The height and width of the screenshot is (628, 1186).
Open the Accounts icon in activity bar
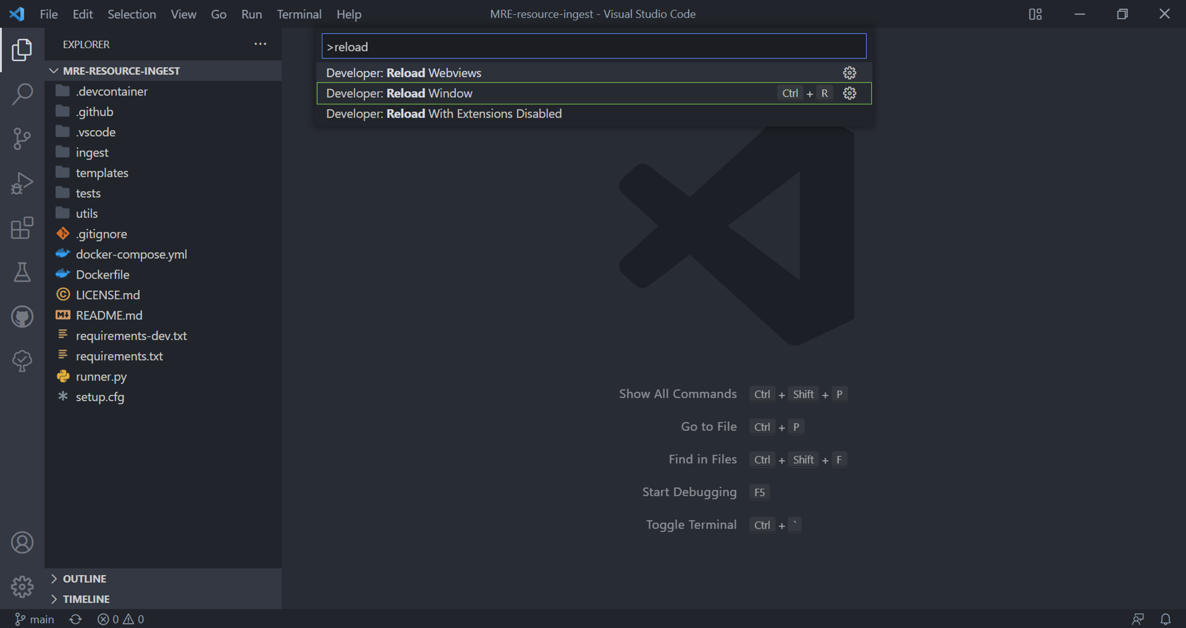coord(22,542)
